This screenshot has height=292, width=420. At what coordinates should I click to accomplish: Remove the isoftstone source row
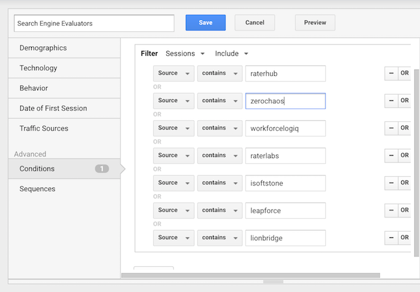click(391, 183)
